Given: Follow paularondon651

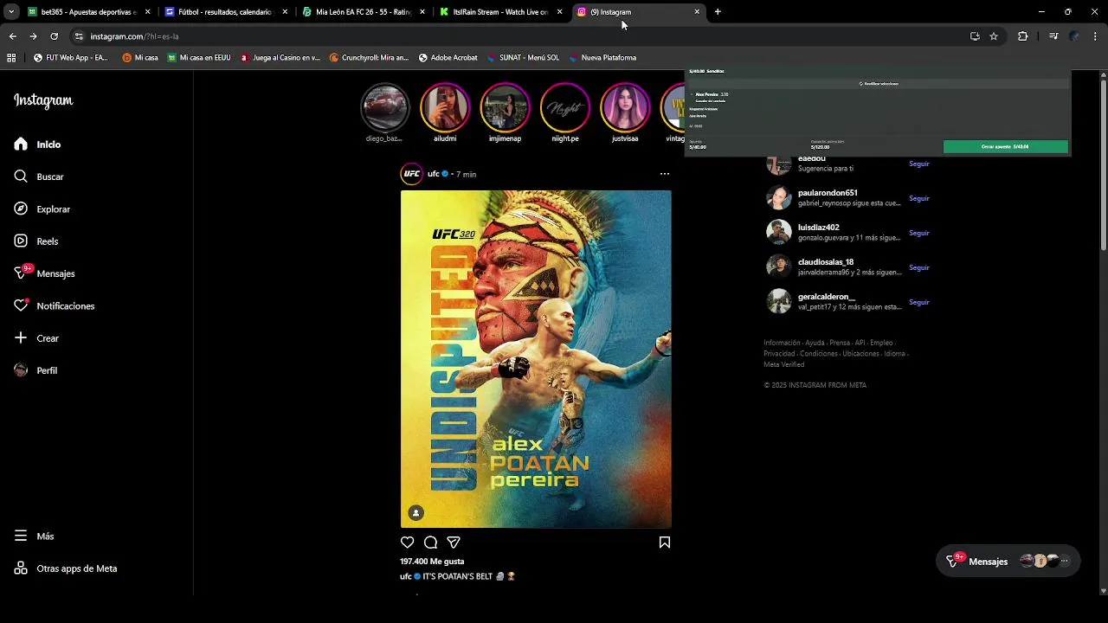Looking at the screenshot, I should pyautogui.click(x=918, y=198).
